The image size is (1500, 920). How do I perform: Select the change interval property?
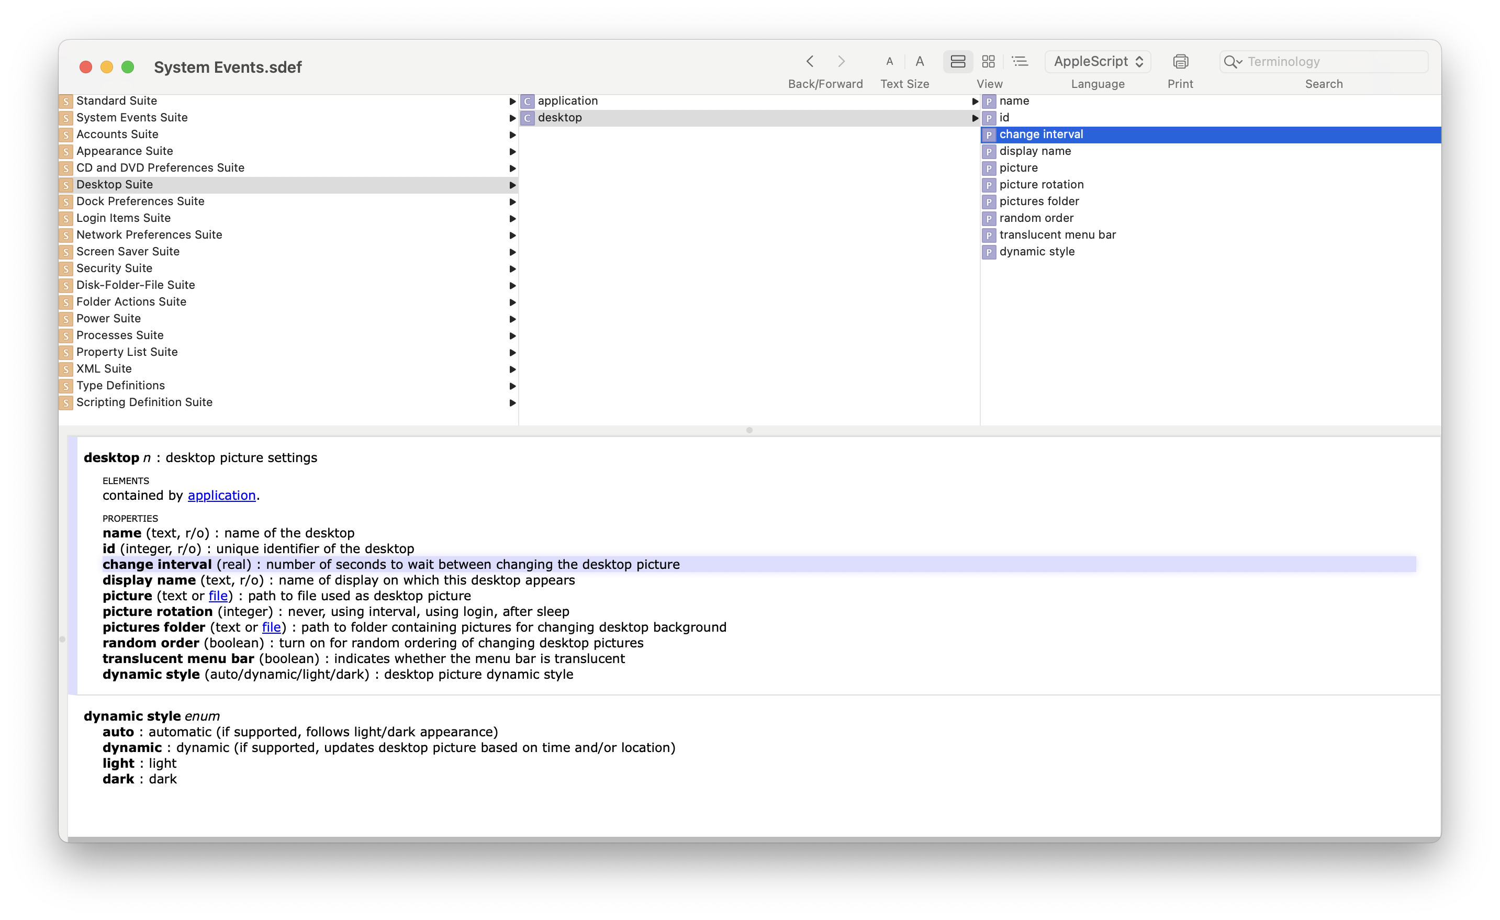(1212, 134)
